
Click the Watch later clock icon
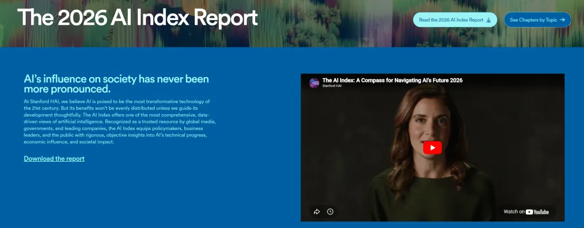(x=330, y=212)
